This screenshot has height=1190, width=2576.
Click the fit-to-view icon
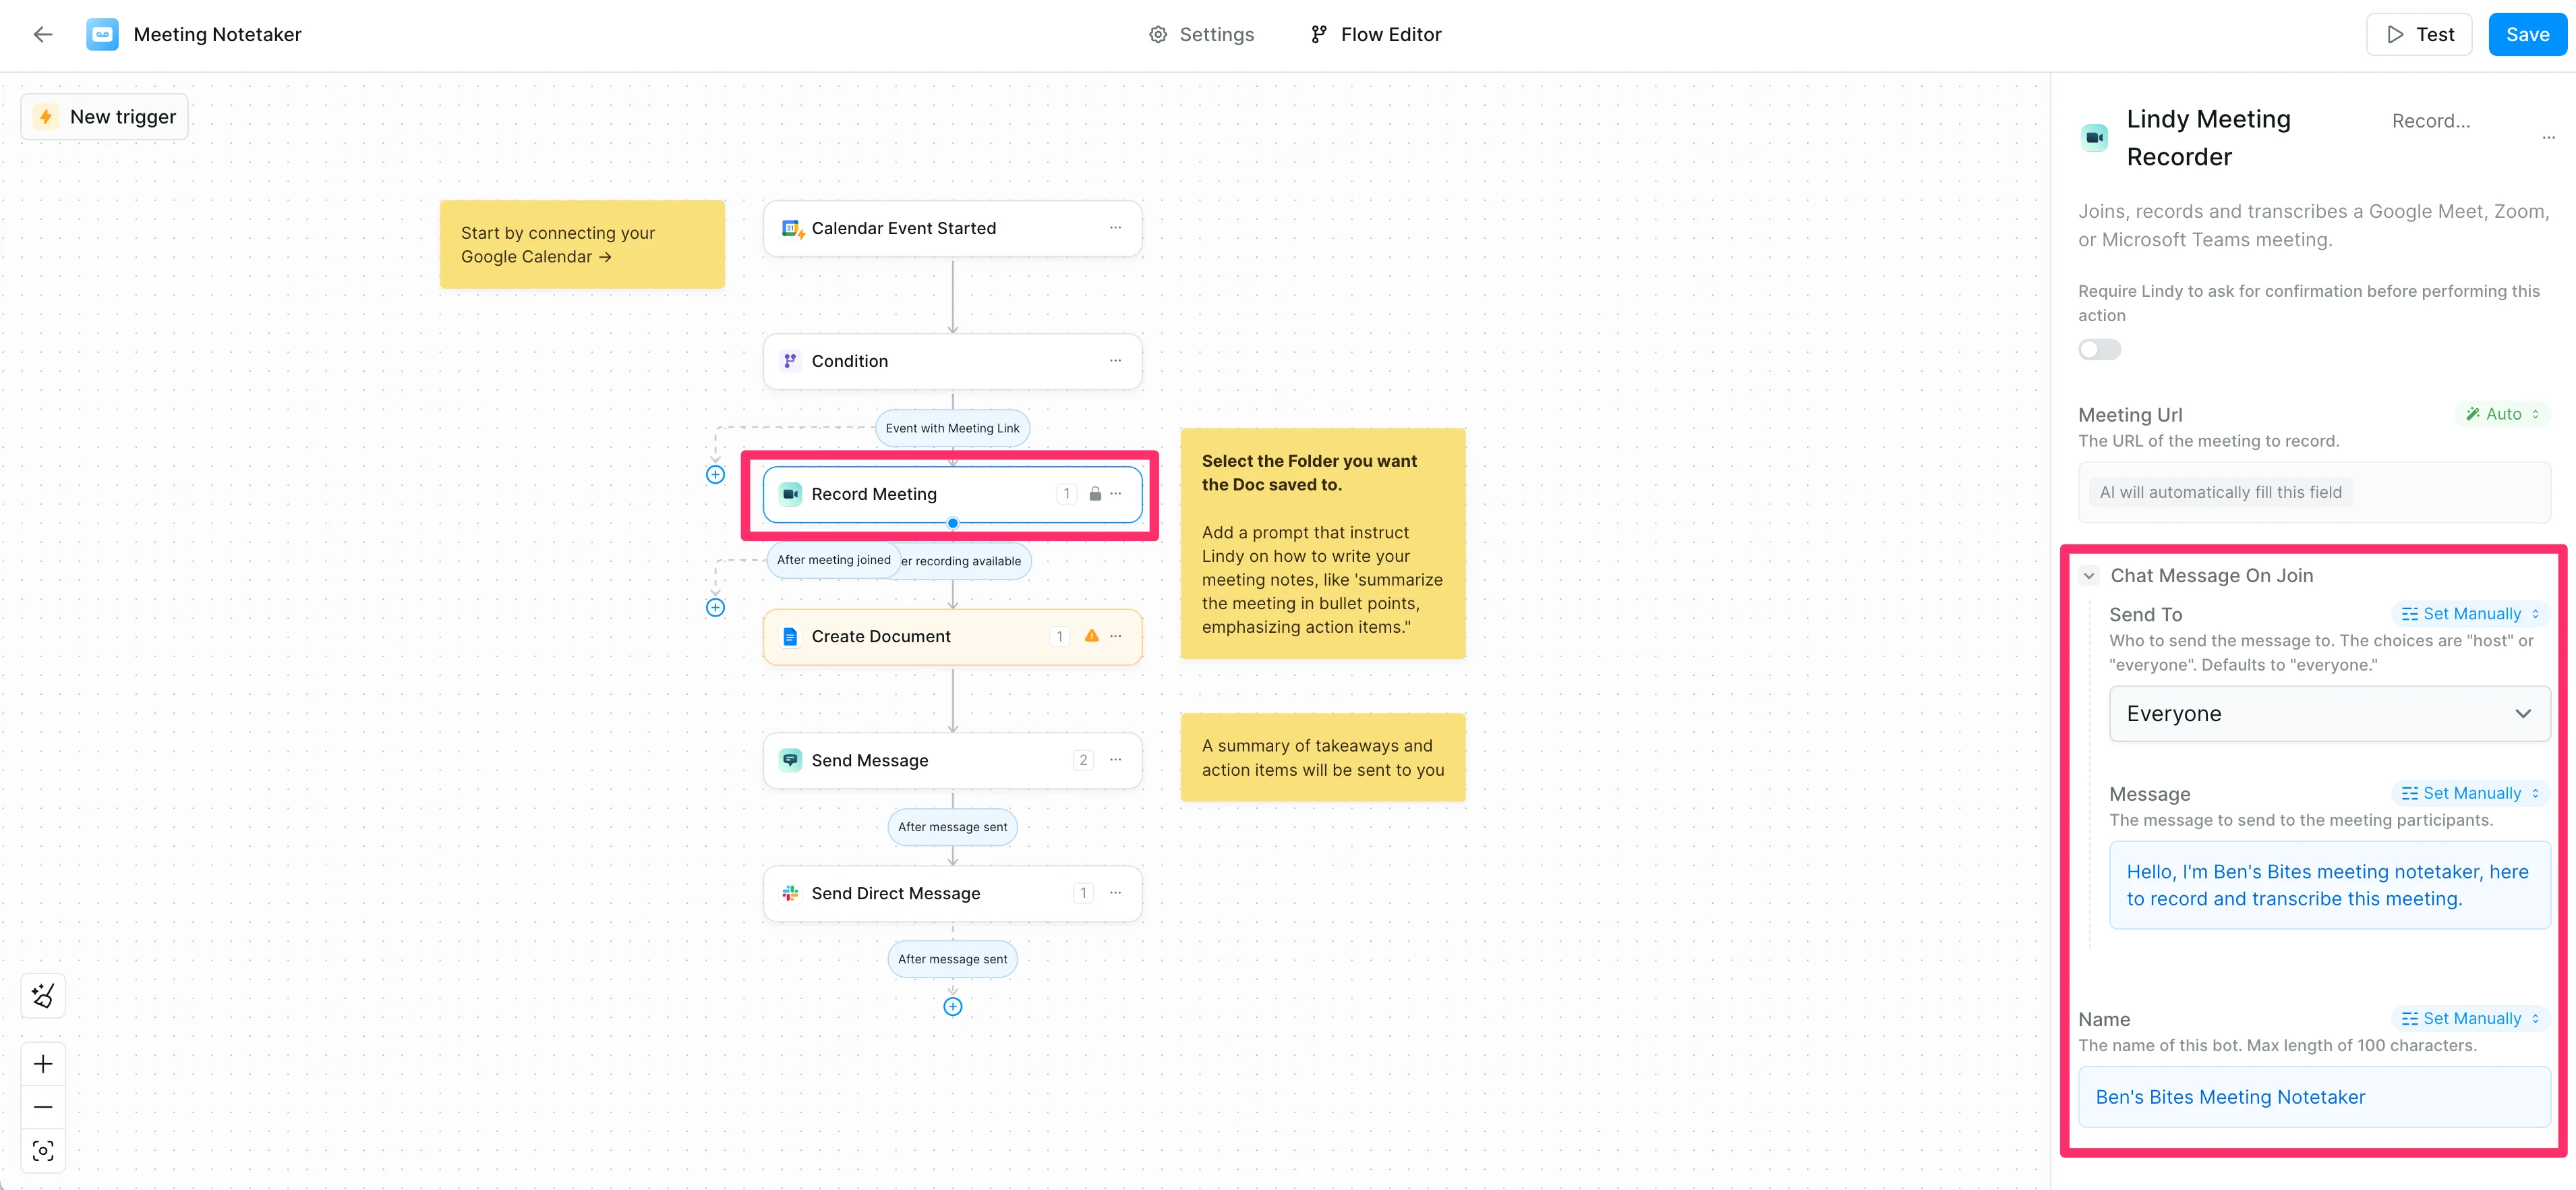(x=43, y=1151)
